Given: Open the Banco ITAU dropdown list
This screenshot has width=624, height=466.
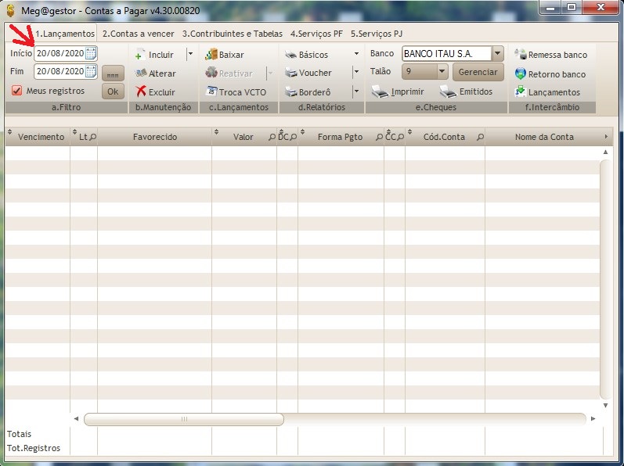Looking at the screenshot, I should tap(497, 54).
